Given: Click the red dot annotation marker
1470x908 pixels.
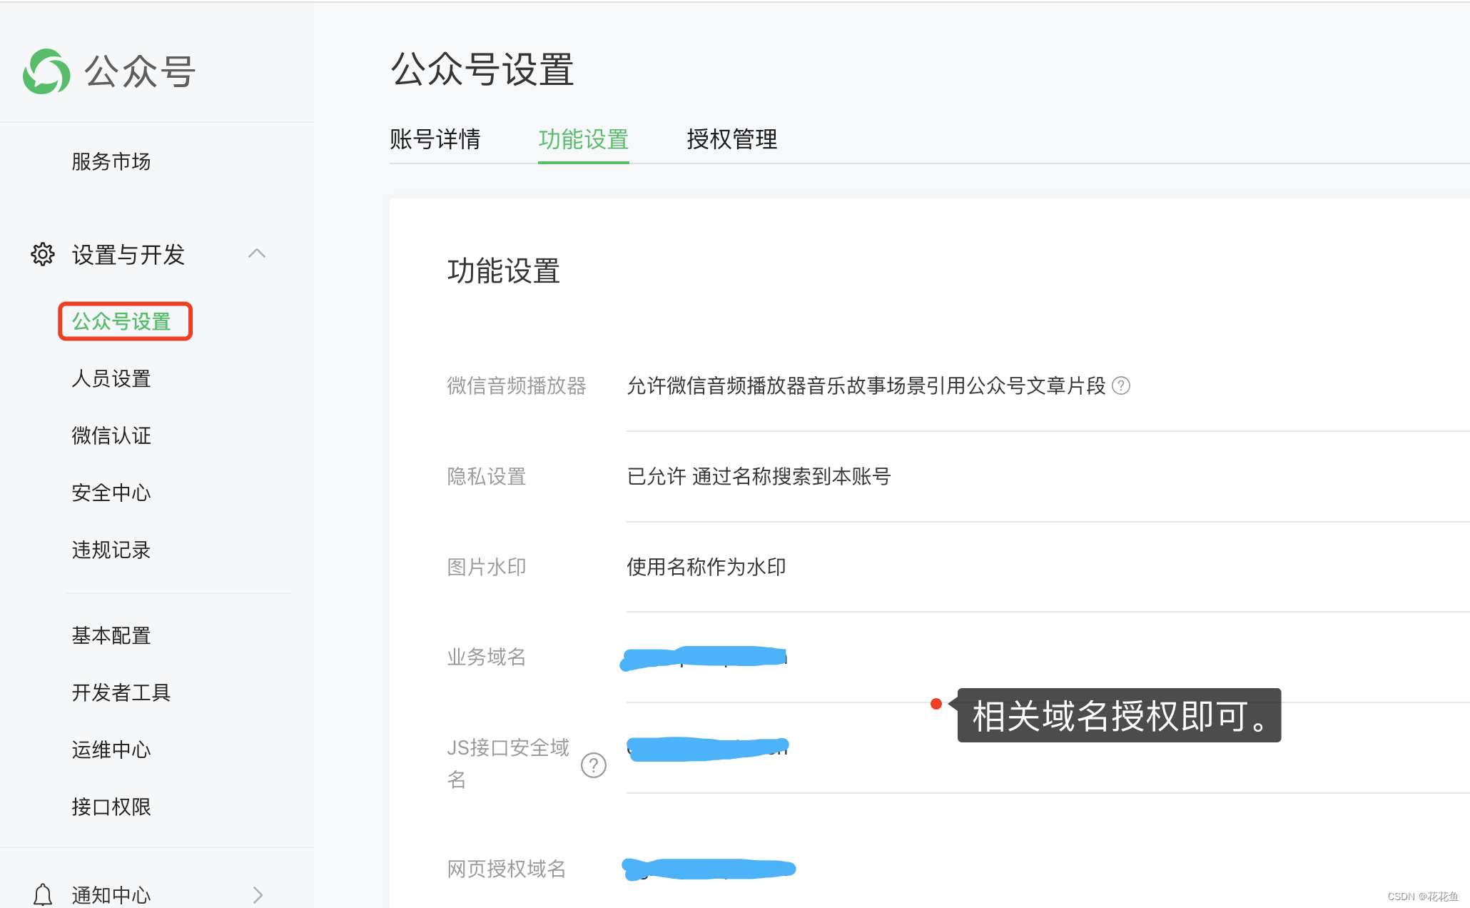Looking at the screenshot, I should [936, 704].
